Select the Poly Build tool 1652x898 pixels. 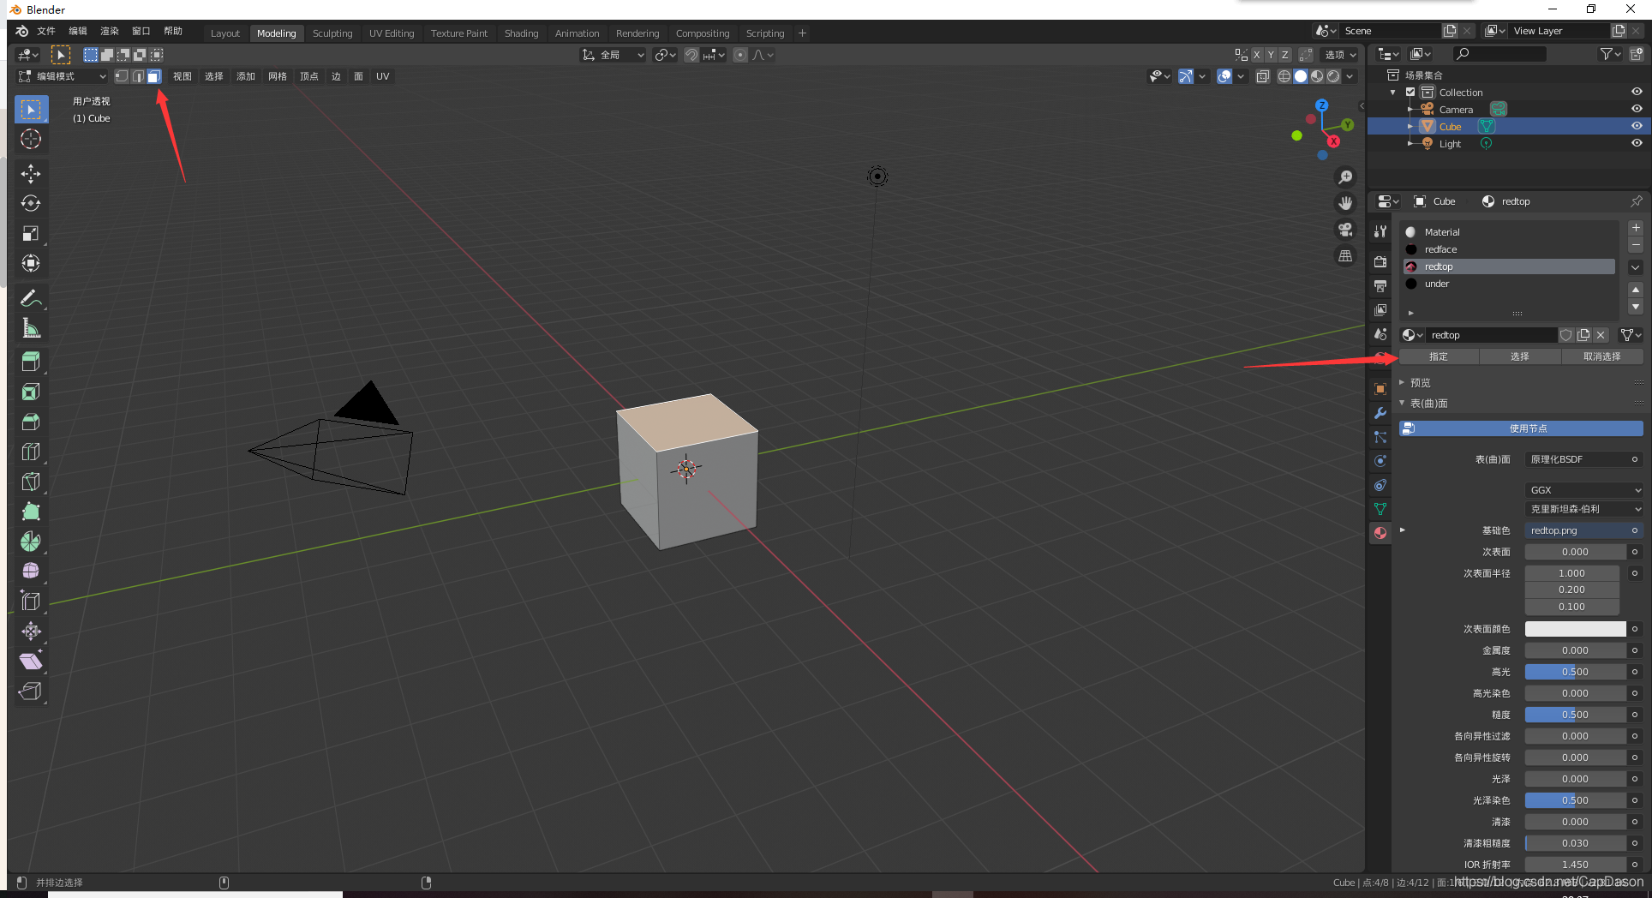point(31,512)
